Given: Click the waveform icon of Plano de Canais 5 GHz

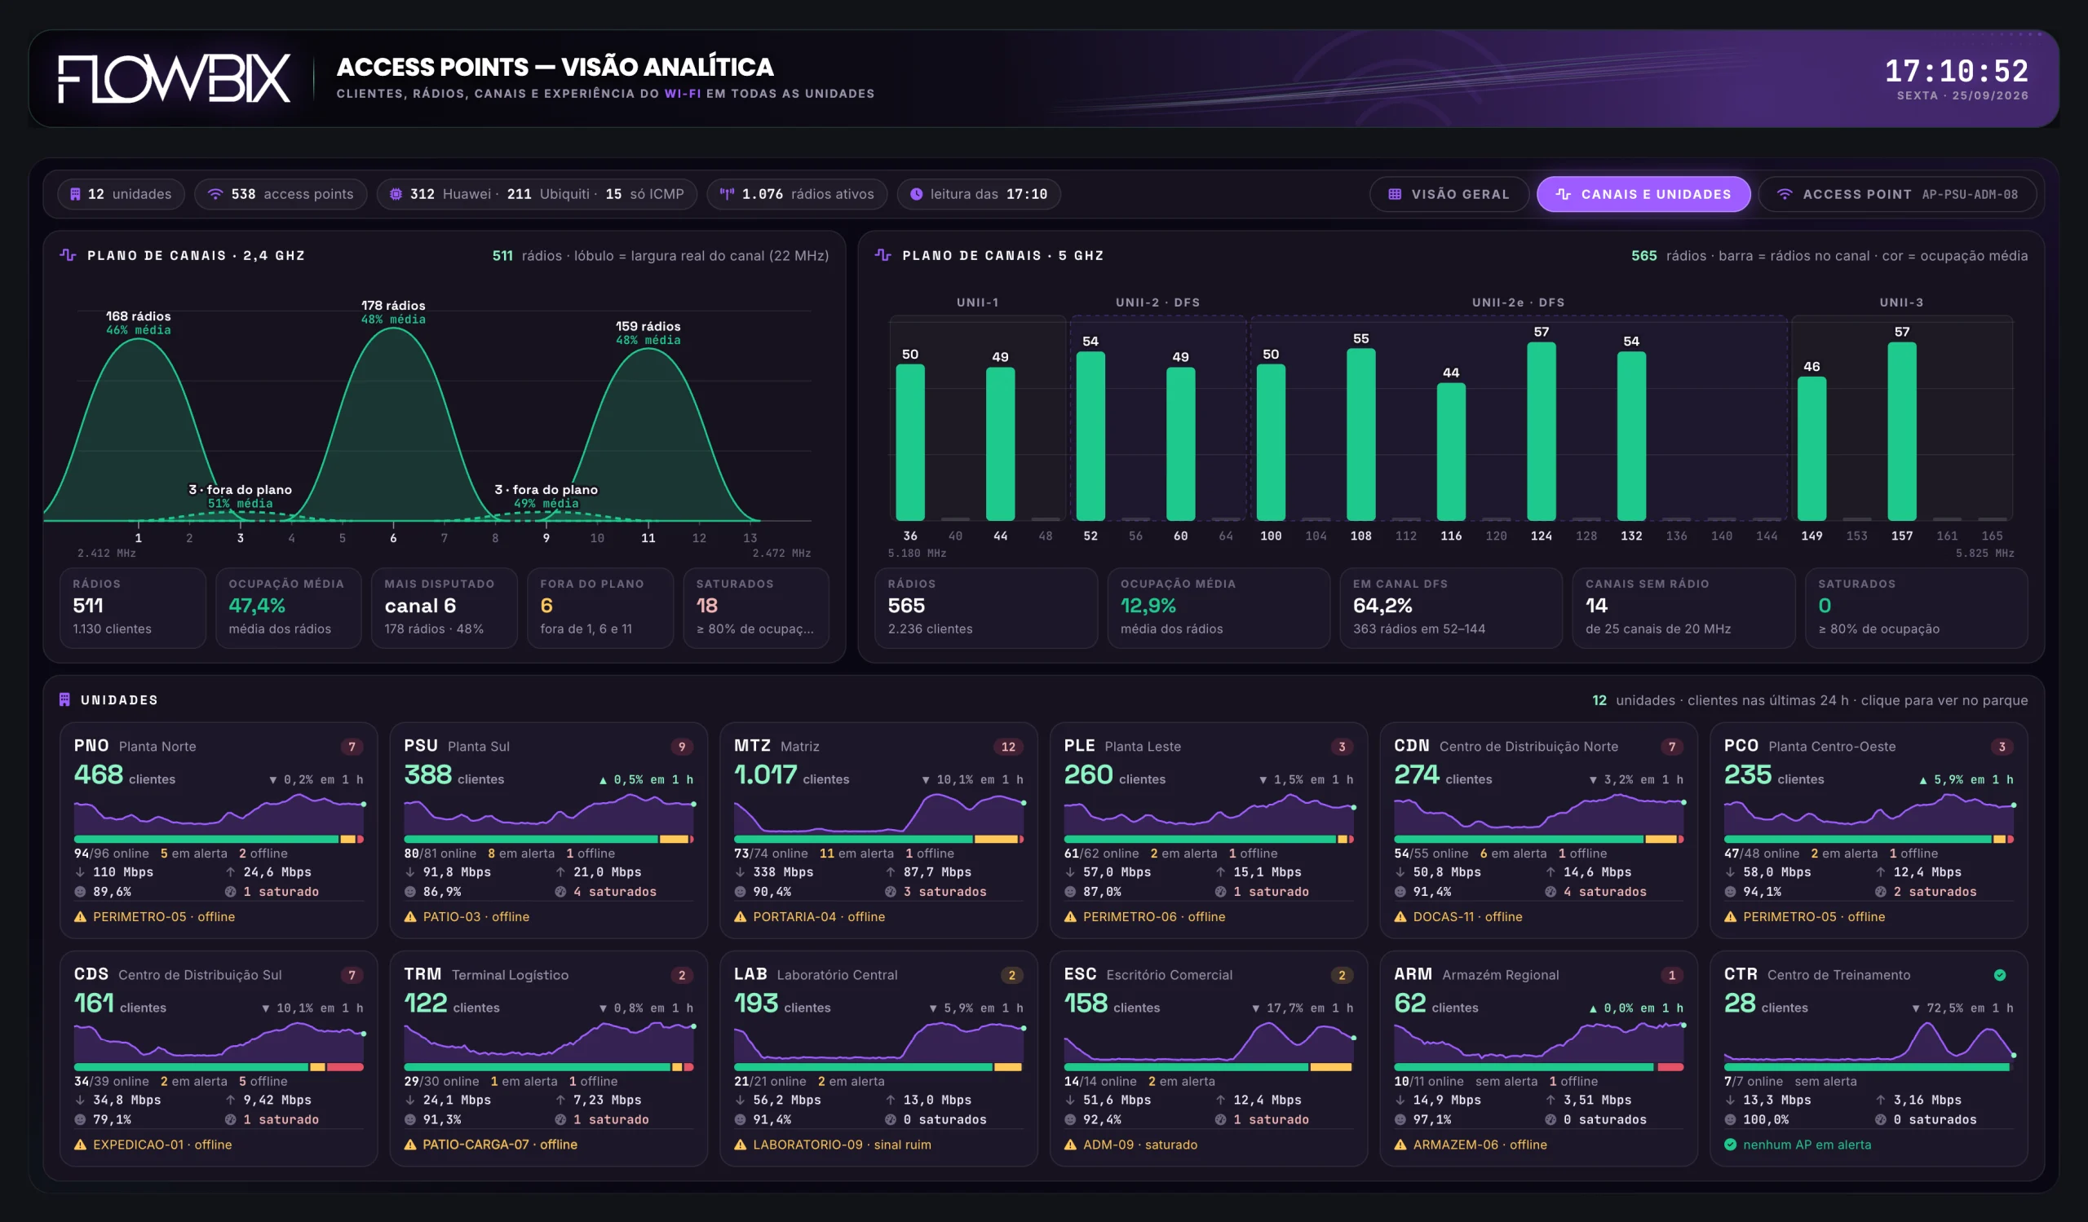Looking at the screenshot, I should pyautogui.click(x=883, y=255).
